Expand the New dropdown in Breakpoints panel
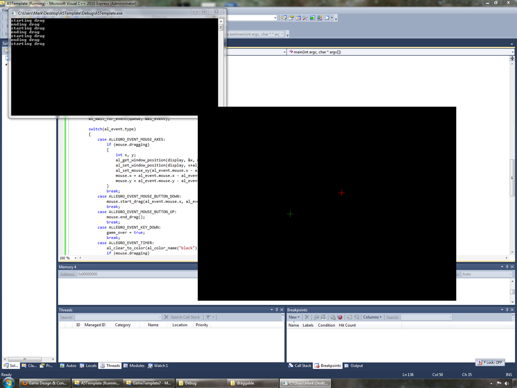517x388 pixels. [294, 317]
